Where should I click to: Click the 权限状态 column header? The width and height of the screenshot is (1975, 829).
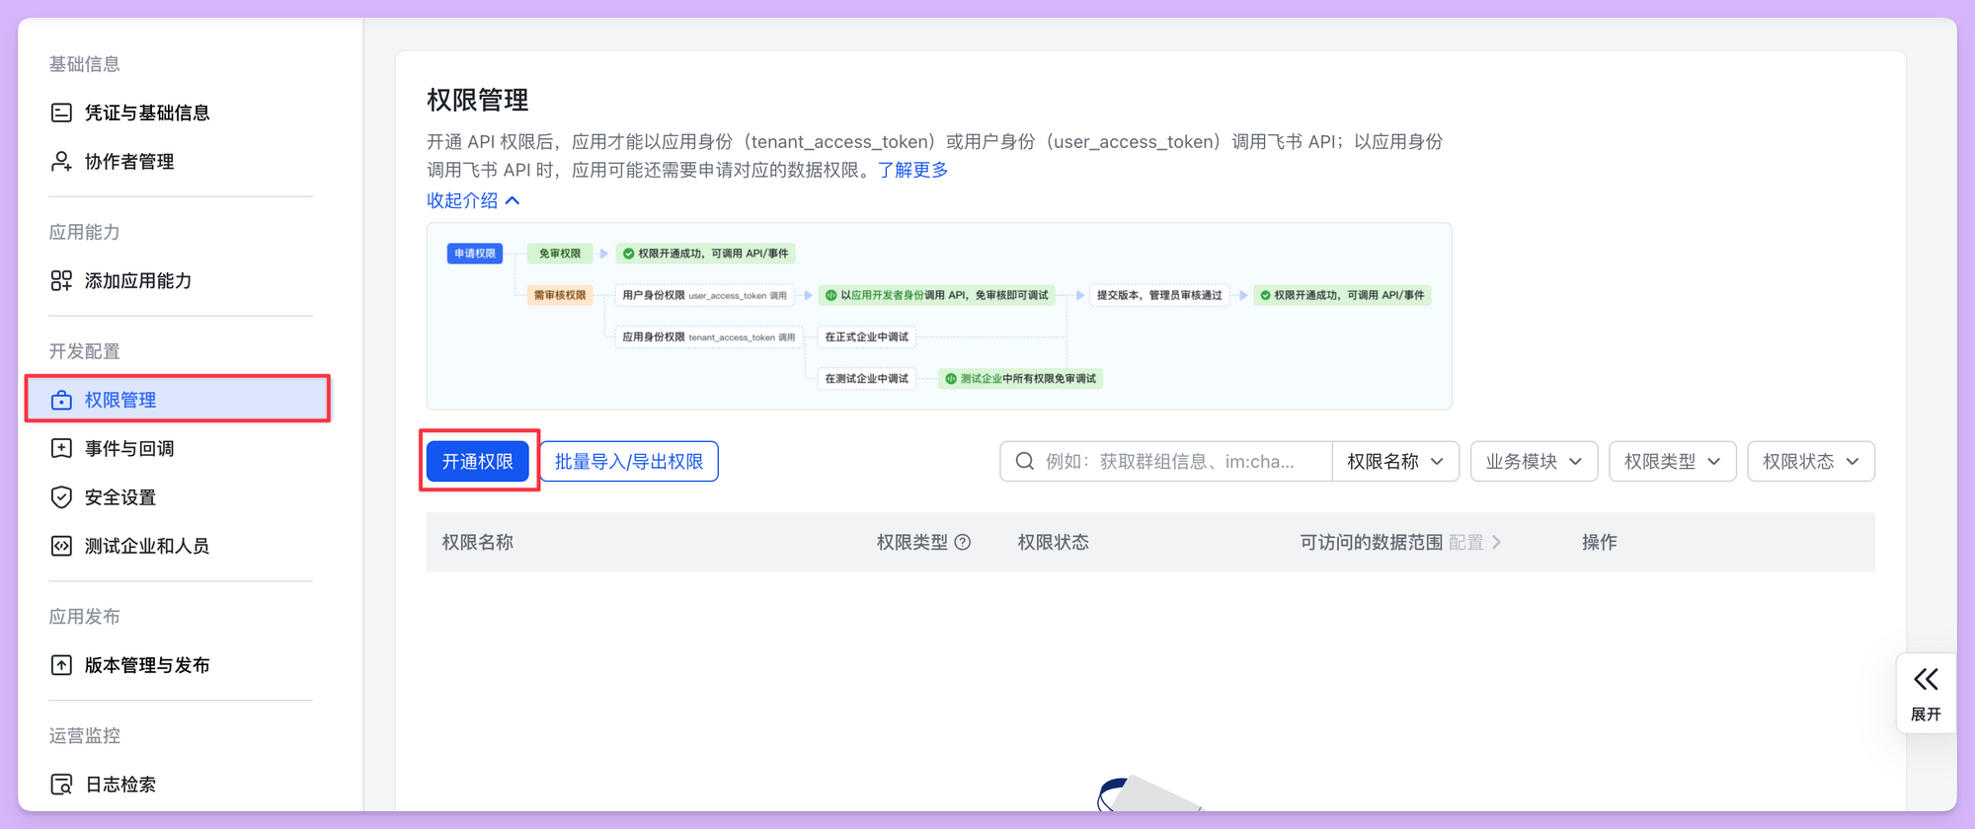pos(1054,542)
